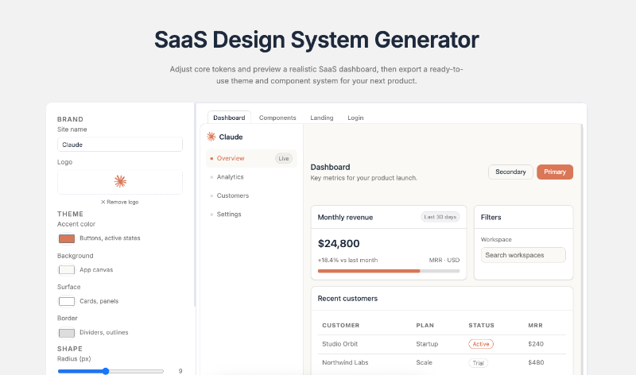Click the 'MRR · USD' label
Image resolution: width=636 pixels, height=375 pixels.
[x=444, y=260]
